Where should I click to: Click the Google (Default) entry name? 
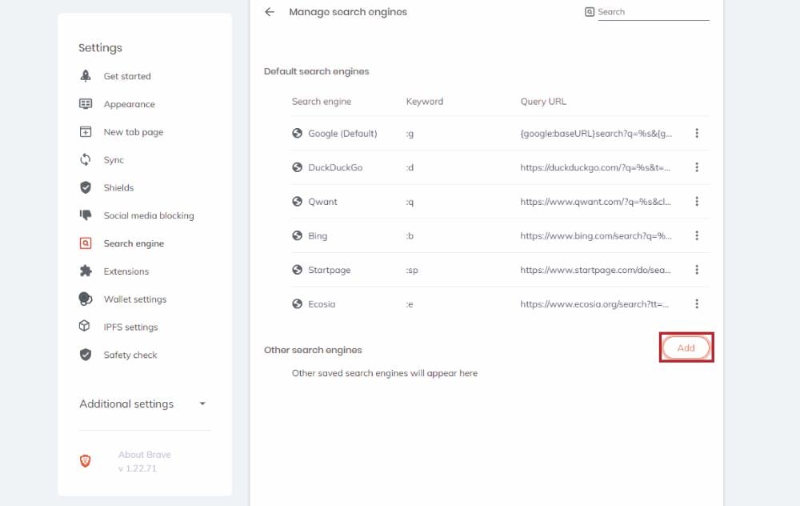click(x=342, y=133)
